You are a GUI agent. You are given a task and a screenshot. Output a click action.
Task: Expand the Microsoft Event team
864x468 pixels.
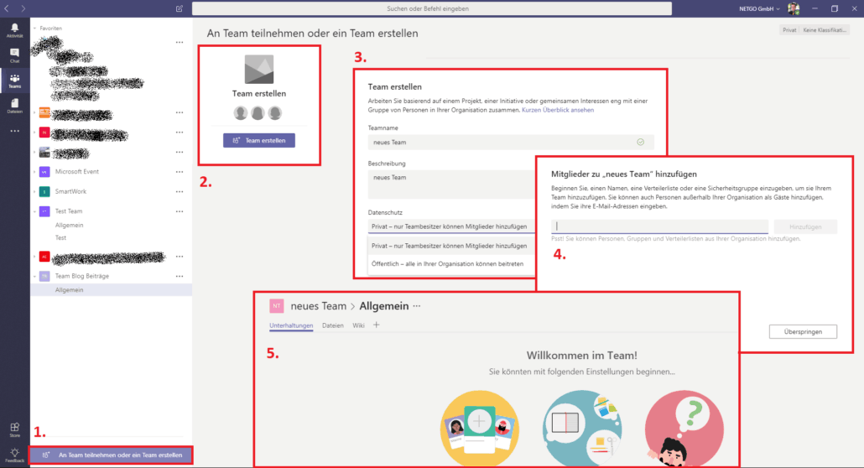pos(34,172)
